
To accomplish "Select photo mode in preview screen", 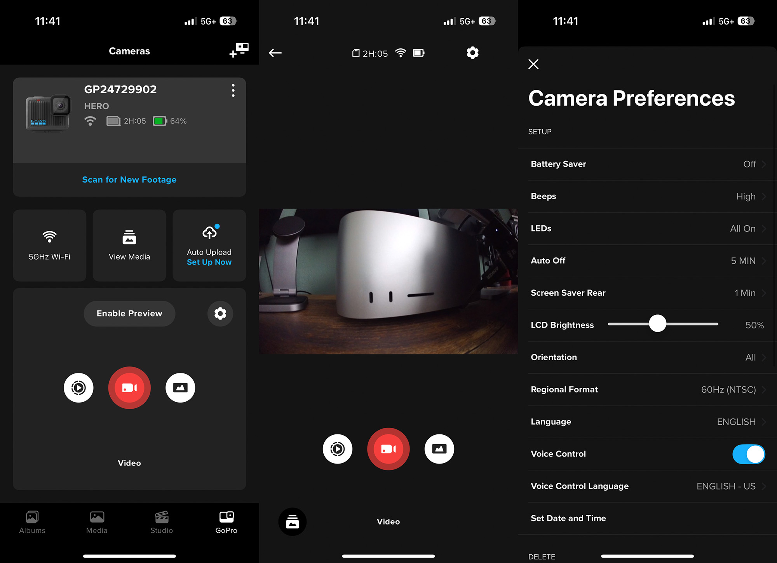I will [439, 449].
